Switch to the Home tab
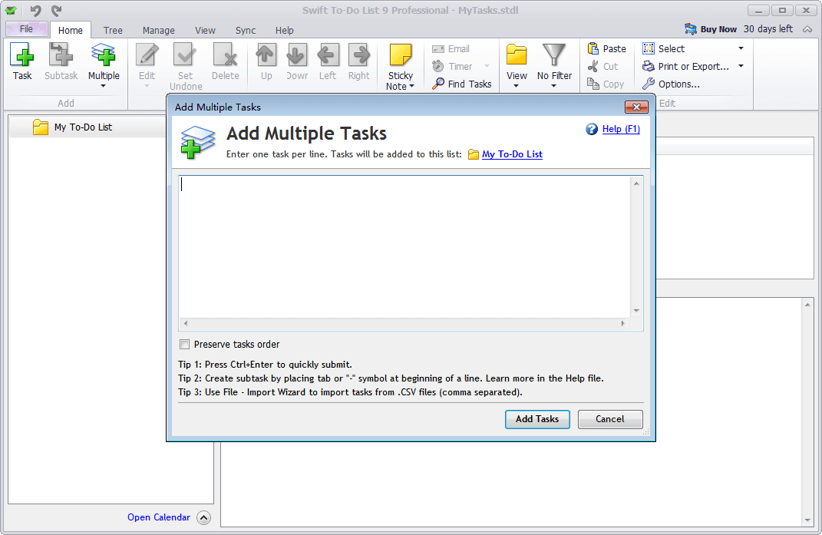822x535 pixels. 71,31
